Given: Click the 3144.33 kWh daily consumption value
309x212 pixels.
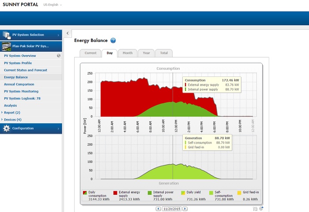Looking at the screenshot, I should 99,199.
